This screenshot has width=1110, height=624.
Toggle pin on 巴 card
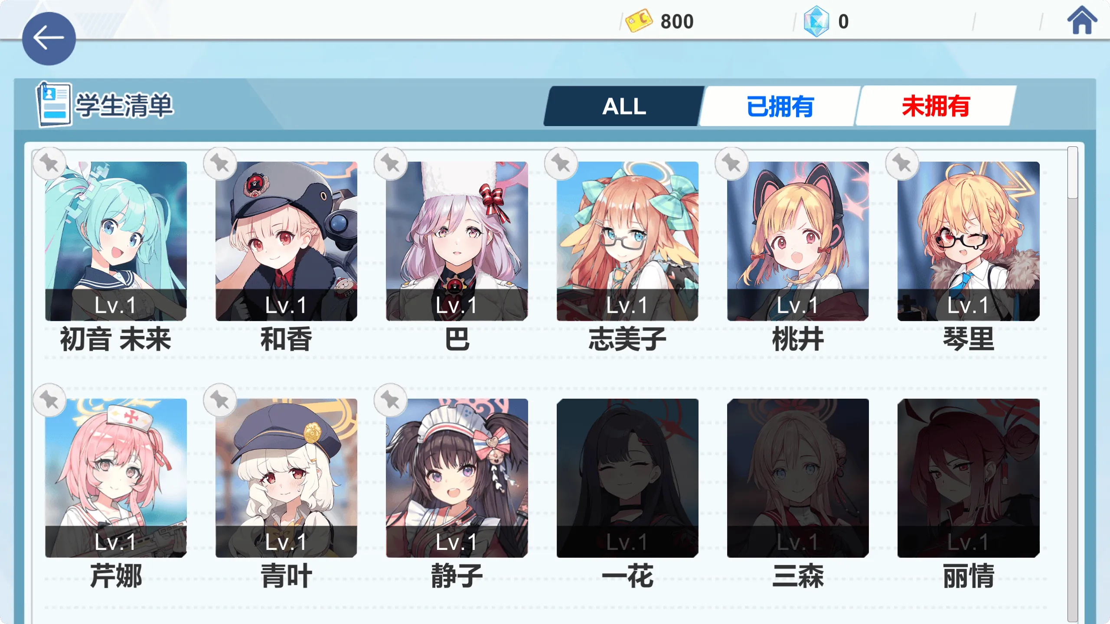390,163
